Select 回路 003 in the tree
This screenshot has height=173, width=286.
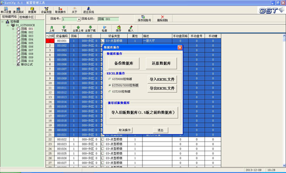(x=27, y=36)
